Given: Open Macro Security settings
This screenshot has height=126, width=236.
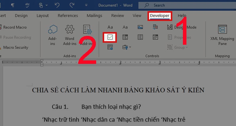Looking at the screenshot, I should point(14,47).
